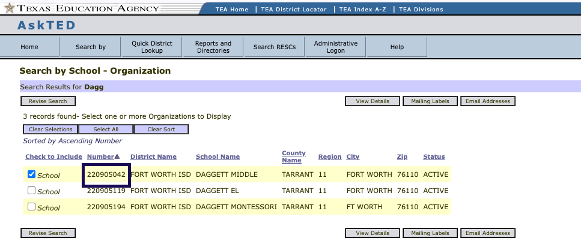Open the TEA Index A-Z link
This screenshot has width=581, height=250.
point(362,10)
